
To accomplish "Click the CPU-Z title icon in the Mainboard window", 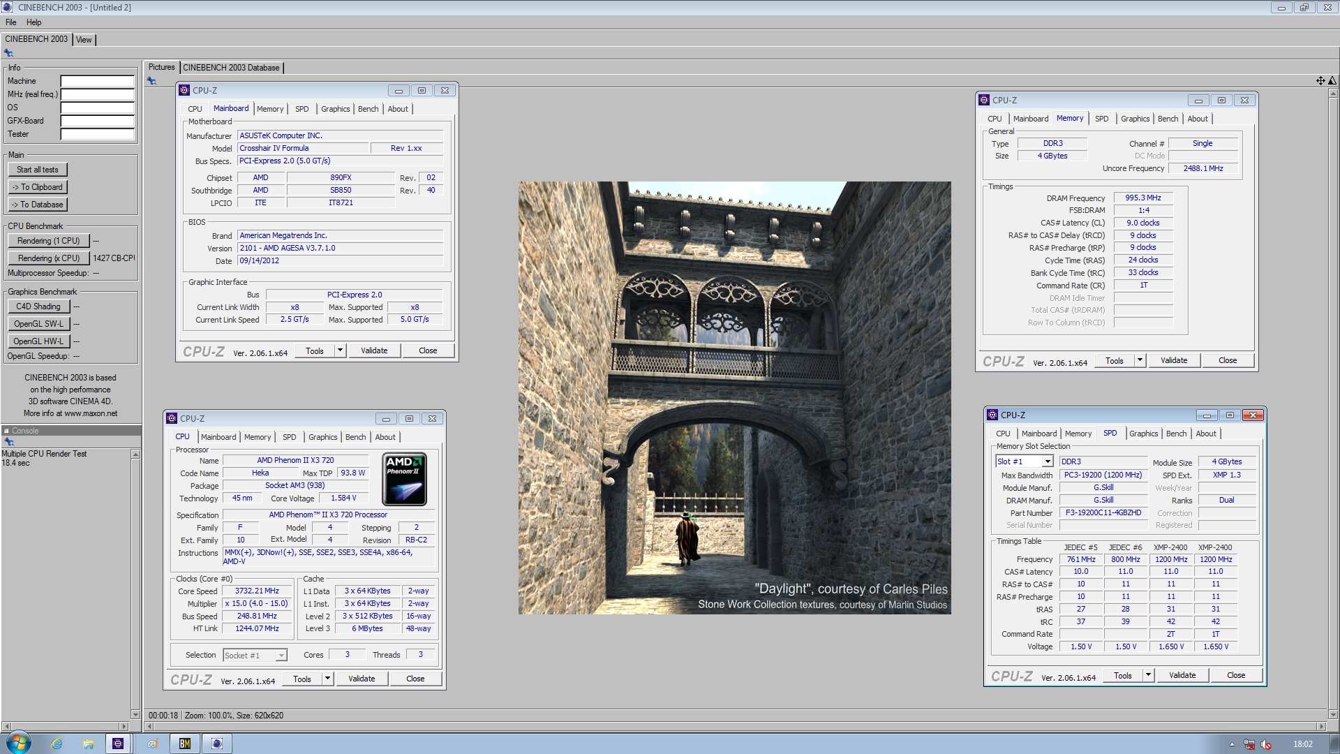I will pyautogui.click(x=184, y=90).
